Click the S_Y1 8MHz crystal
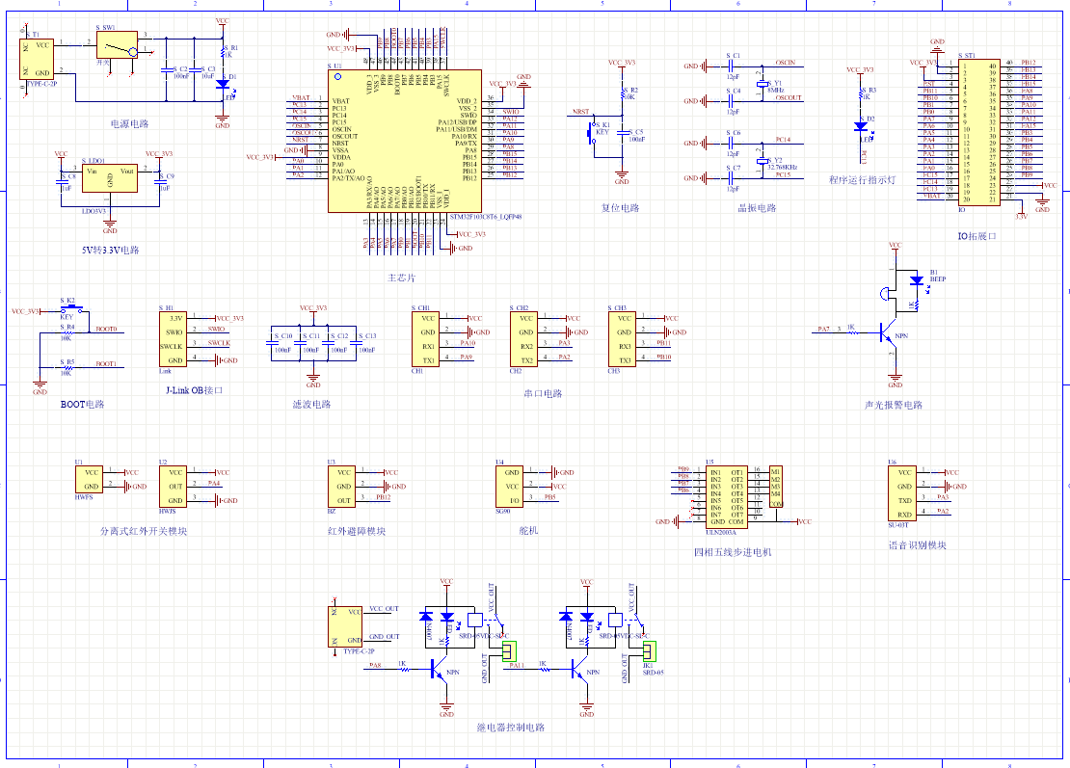 point(762,84)
